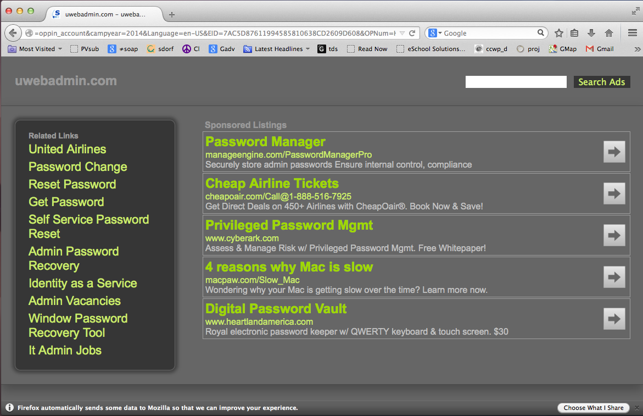Show more bookmarks via the overflow chevron
The width and height of the screenshot is (643, 416).
[637, 49]
